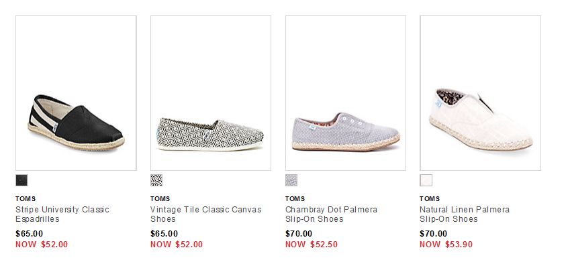Click the NOW $52.50 sale price
This screenshot has width=570, height=262.
312,244
